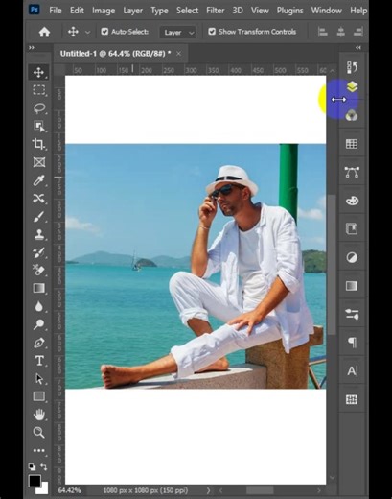Expand the left toolbar with double arrows

tap(32, 48)
